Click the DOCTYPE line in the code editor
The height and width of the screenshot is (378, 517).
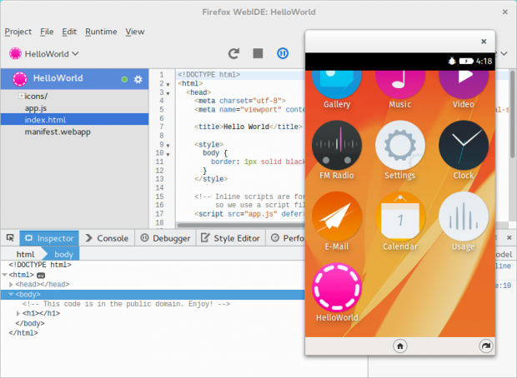[208, 75]
